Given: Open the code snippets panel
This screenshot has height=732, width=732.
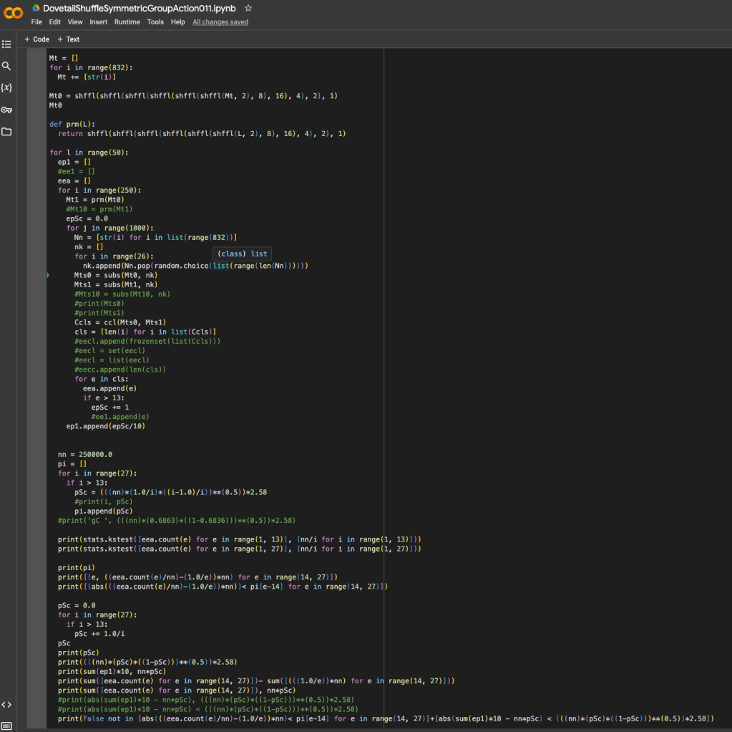Looking at the screenshot, I should pyautogui.click(x=6, y=705).
